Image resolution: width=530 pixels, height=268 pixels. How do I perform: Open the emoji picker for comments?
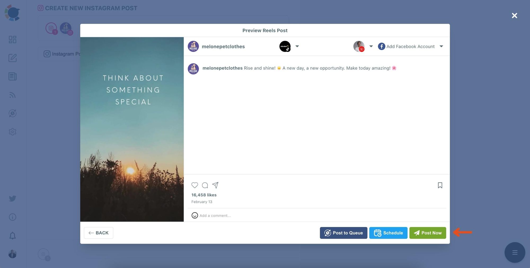point(195,215)
